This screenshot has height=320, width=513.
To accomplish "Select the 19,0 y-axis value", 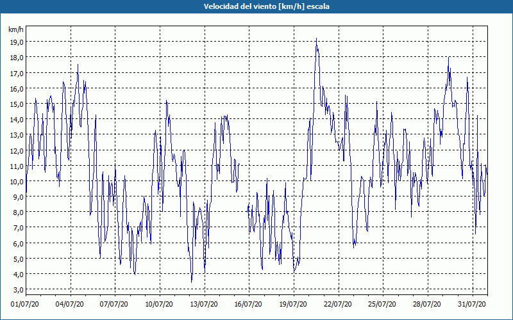I will pos(17,42).
